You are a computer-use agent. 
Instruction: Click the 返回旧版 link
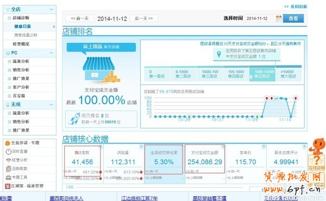click(x=296, y=7)
